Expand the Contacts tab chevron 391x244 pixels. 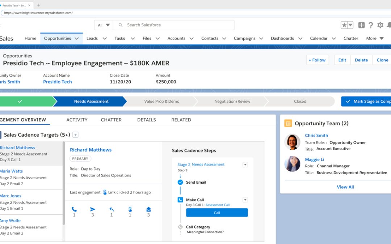coord(224,39)
